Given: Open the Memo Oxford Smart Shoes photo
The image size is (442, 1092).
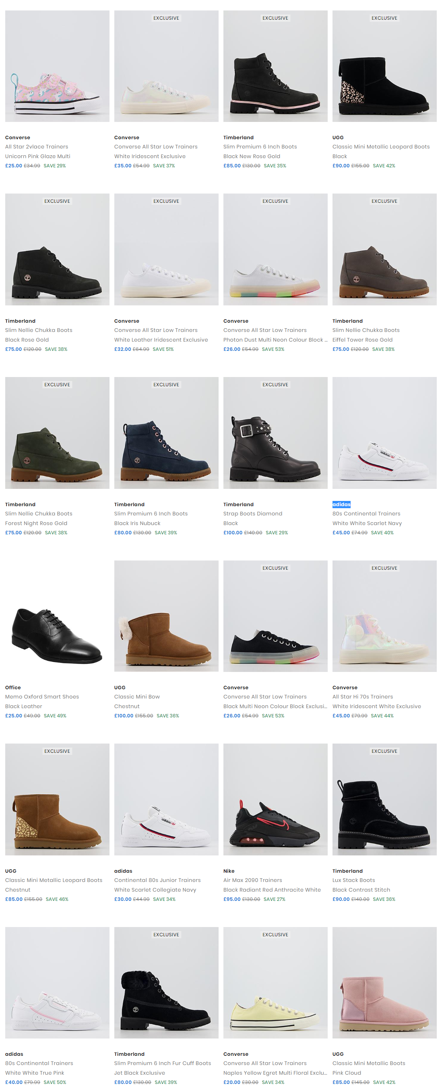Looking at the screenshot, I should (57, 616).
